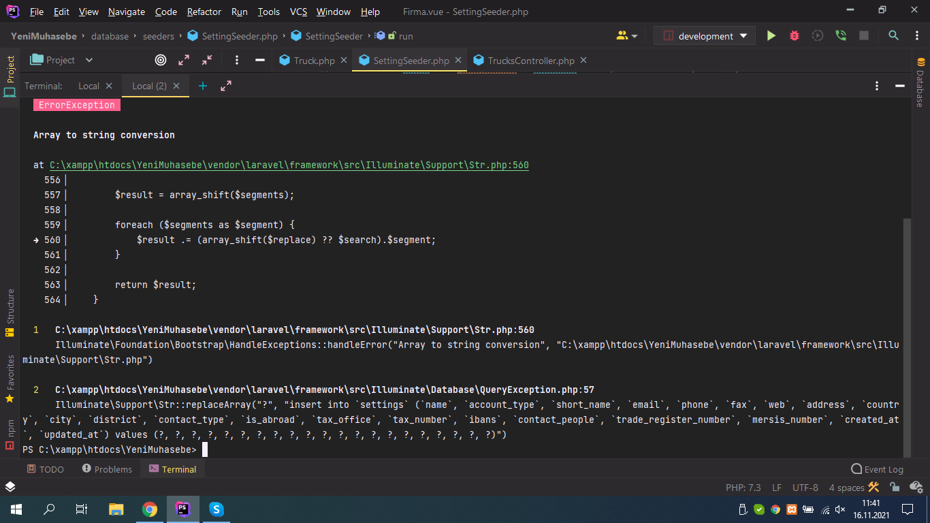Open the Code With Me people dropdown
Viewport: 930px width, 523px height.
click(627, 36)
